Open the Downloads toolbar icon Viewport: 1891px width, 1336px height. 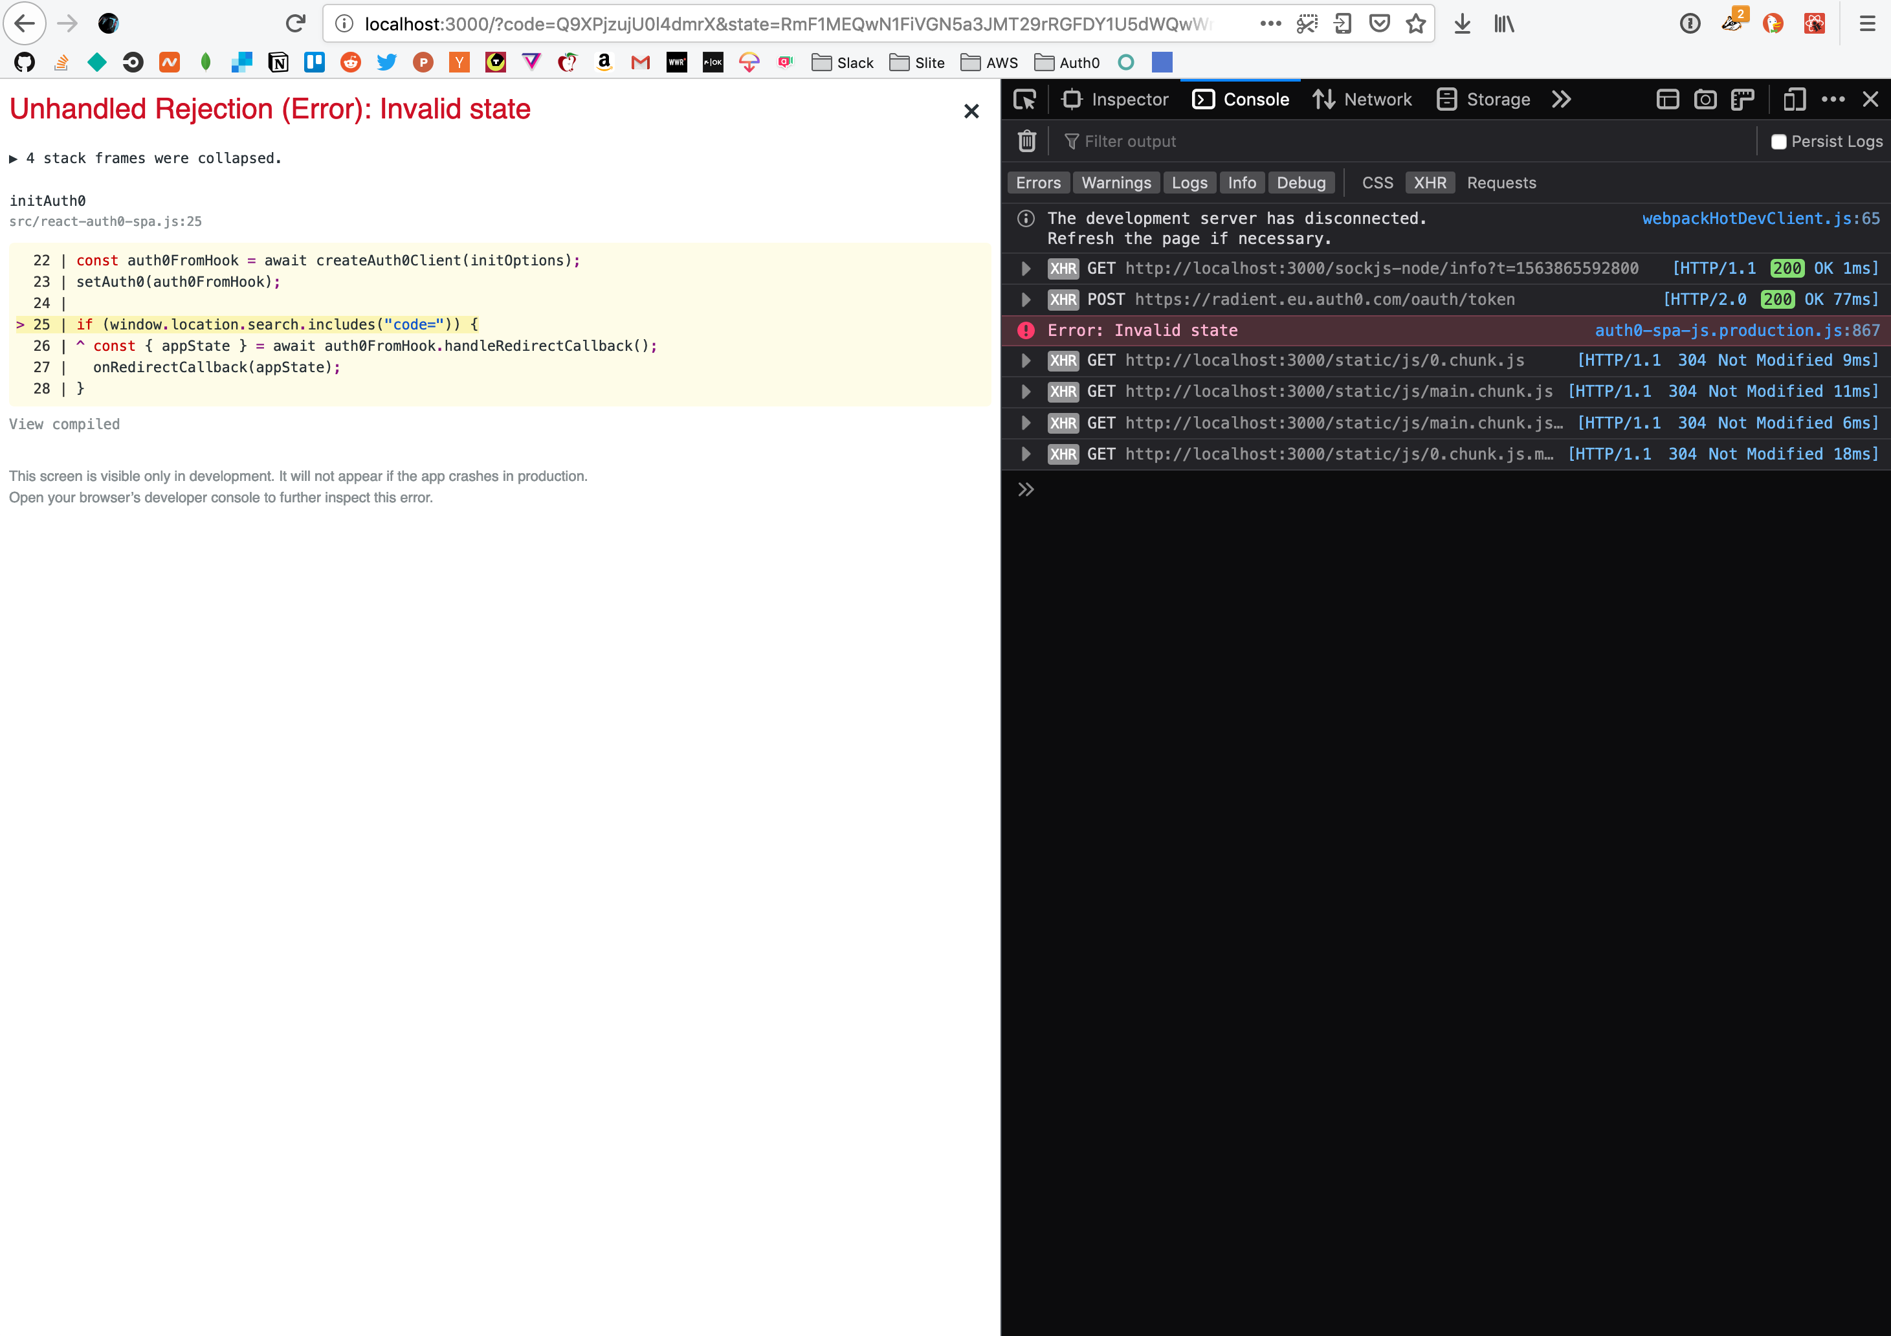[1462, 24]
